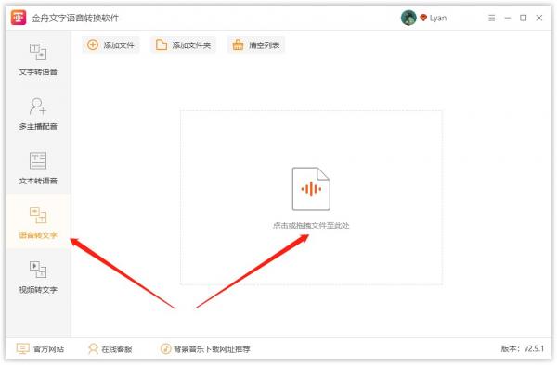
Task: Click the 添加文件夹 button
Action: coord(183,45)
